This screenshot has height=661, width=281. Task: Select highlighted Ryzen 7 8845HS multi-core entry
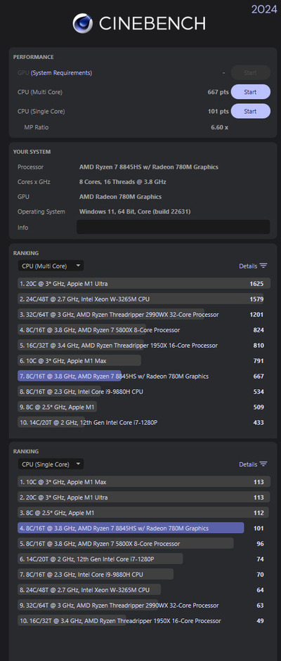[144, 376]
